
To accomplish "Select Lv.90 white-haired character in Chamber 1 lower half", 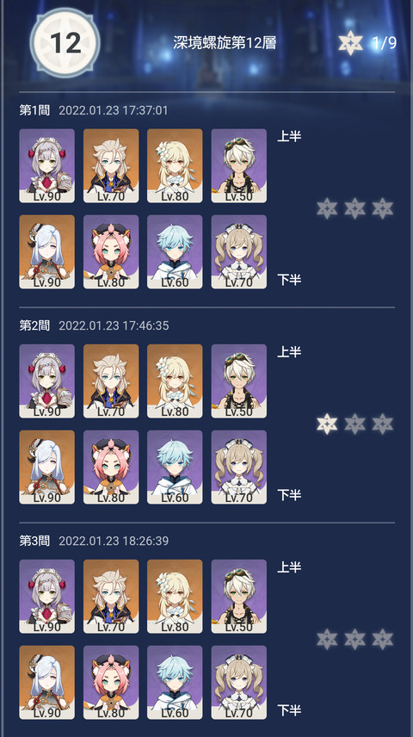I will (47, 252).
